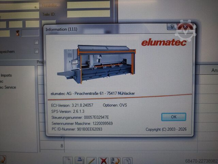Click the hourglass icon beside the grey field
218x164 pixels.
point(17,33)
